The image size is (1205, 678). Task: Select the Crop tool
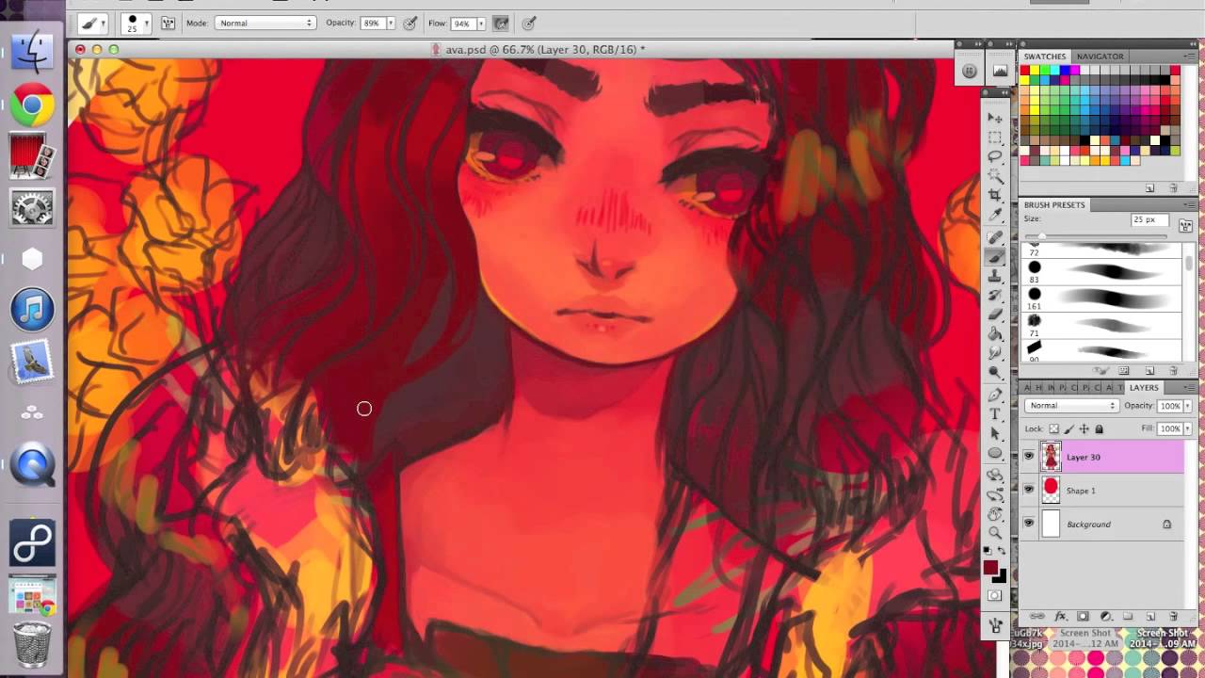point(995,194)
